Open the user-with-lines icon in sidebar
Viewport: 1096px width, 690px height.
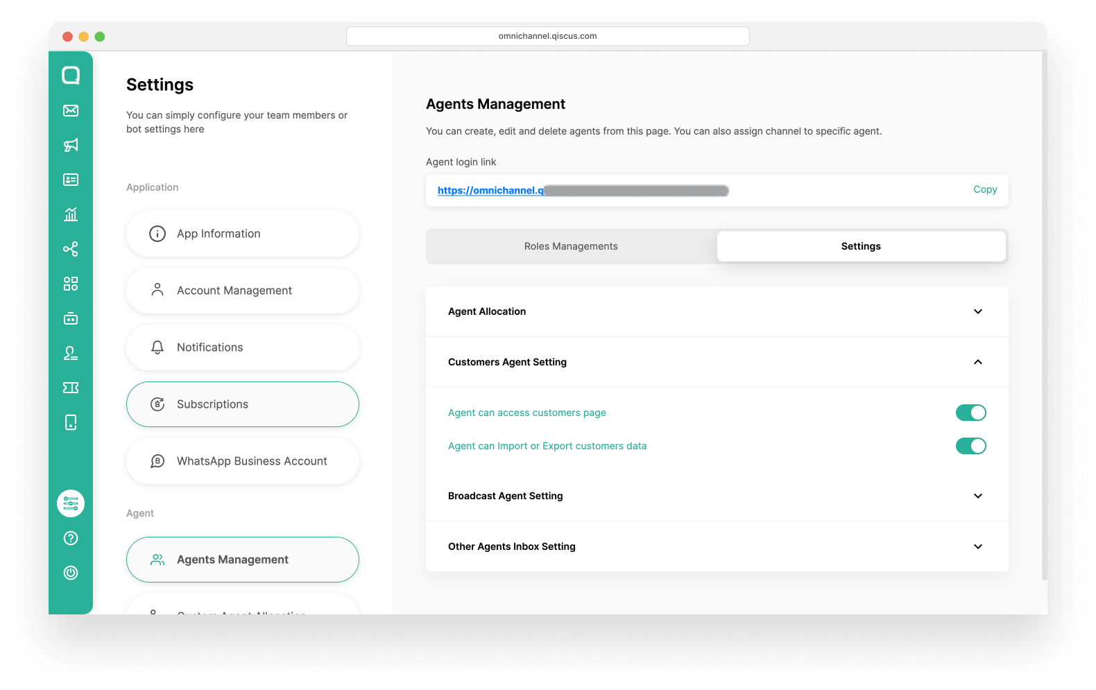click(x=71, y=353)
